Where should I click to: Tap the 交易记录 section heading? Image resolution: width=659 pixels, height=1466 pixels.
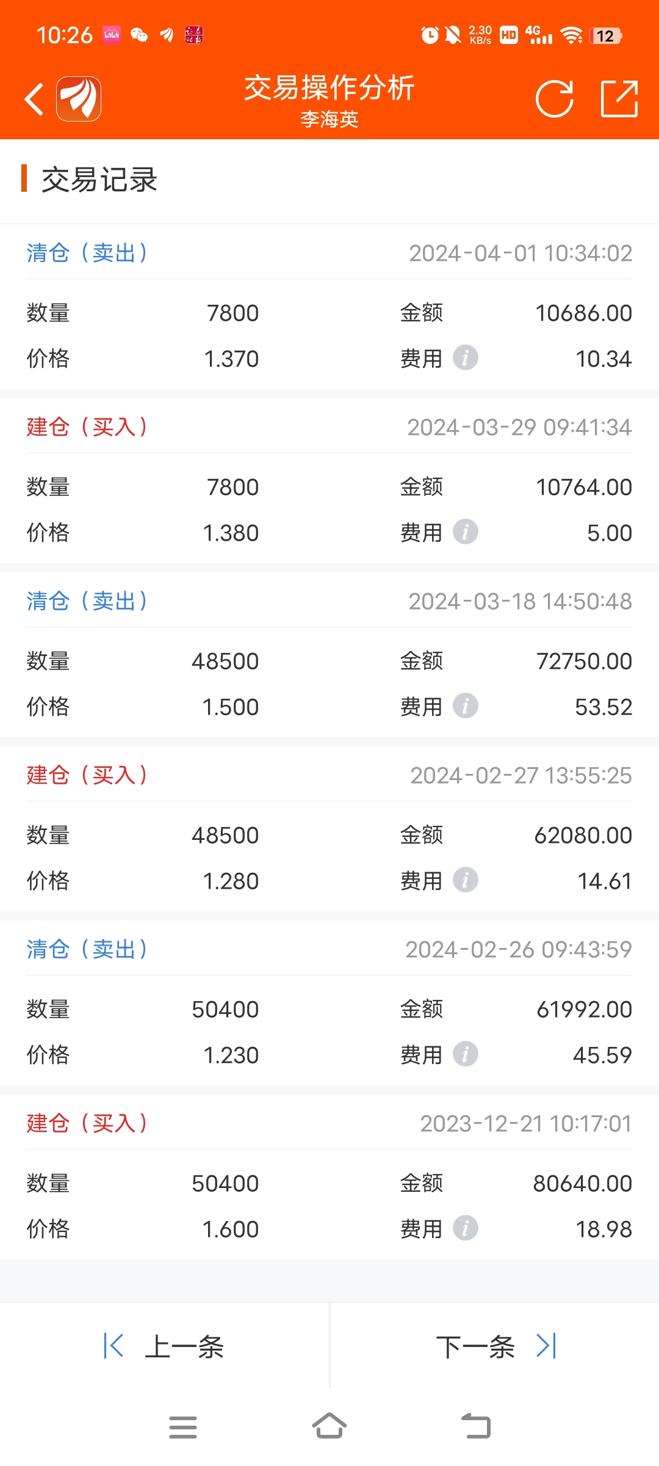click(x=99, y=180)
